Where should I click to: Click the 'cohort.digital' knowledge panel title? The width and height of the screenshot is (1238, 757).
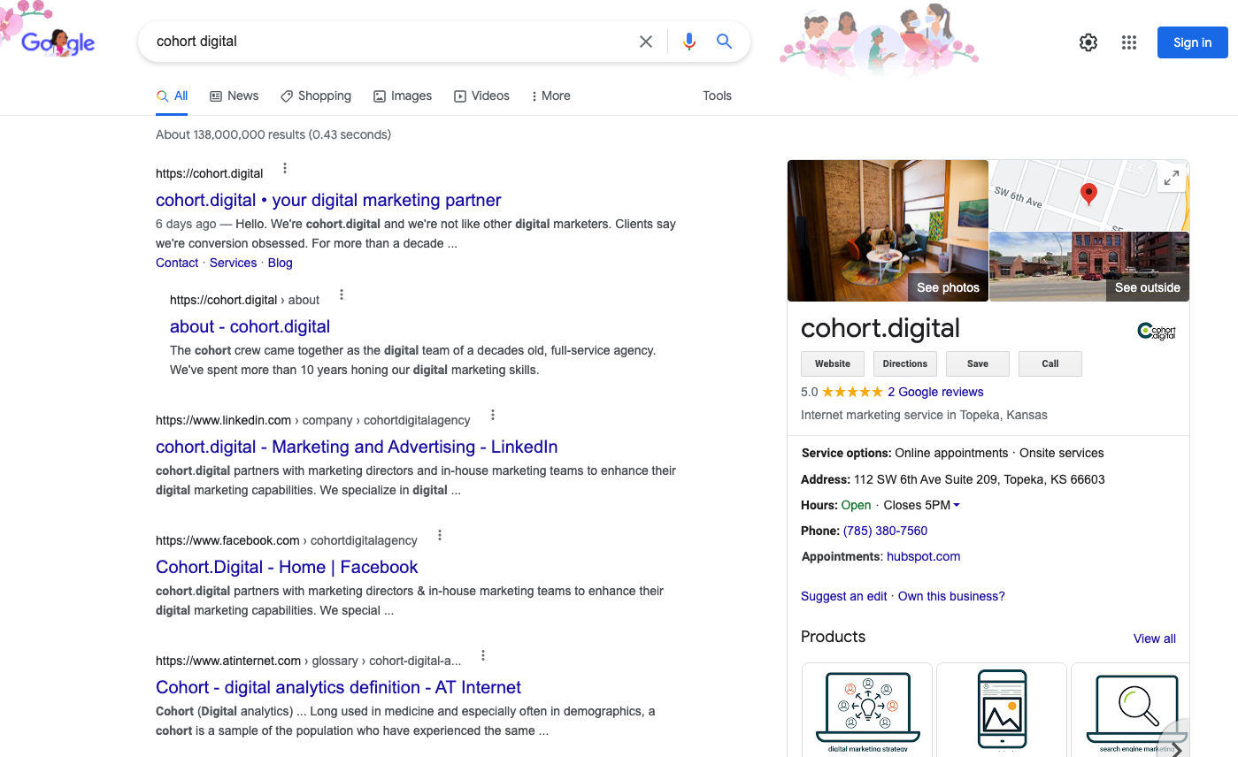click(x=880, y=328)
